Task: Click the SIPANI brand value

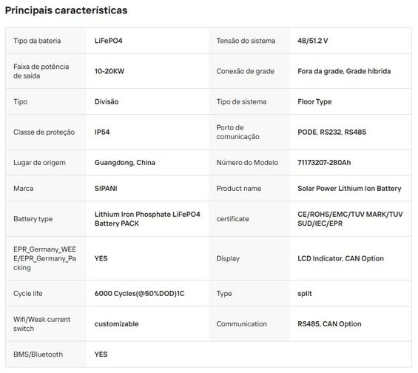Action: click(106, 189)
